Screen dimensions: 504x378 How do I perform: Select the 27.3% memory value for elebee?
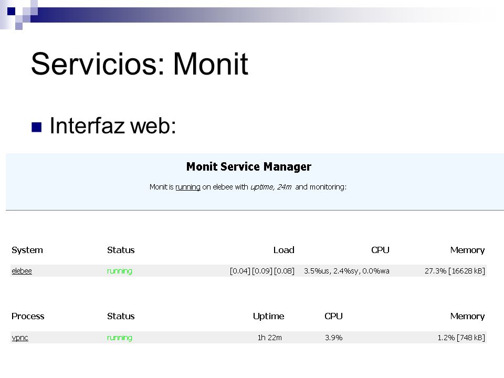455,271
